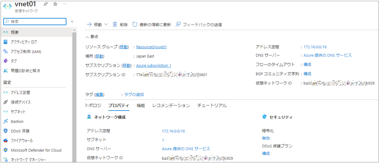Screen dimensions: 379x163
Task: Open the 機能 tab
Action: tap(141, 106)
